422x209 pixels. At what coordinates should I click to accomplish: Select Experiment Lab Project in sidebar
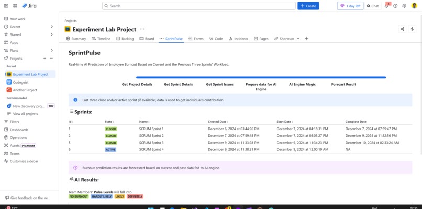30,74
